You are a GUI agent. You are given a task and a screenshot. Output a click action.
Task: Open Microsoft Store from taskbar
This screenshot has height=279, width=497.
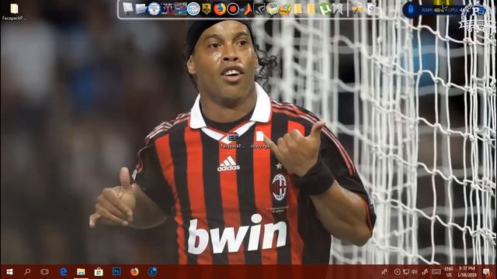pos(99,272)
